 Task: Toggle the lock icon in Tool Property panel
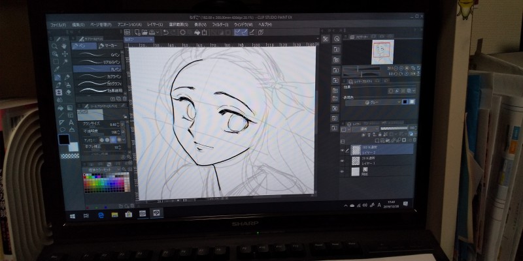pos(125,116)
